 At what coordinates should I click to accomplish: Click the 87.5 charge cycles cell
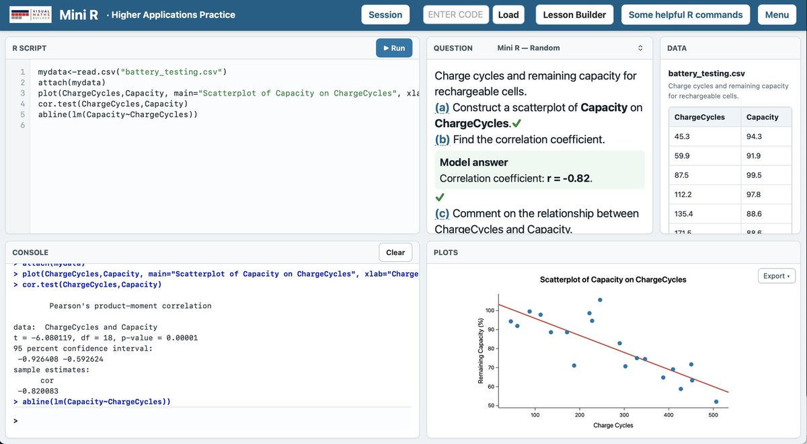point(705,176)
